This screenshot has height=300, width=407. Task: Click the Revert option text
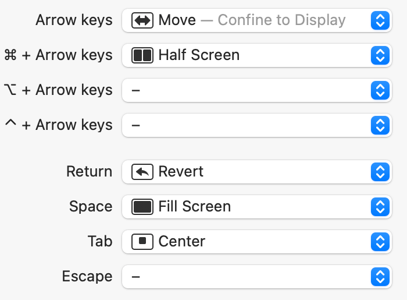pyautogui.click(x=181, y=172)
